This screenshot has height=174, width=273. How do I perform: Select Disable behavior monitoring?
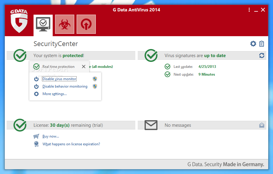65,86
